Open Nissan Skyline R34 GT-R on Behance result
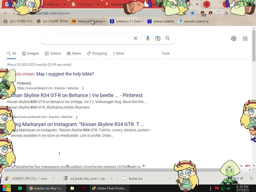The height and width of the screenshot is (192, 256). click(76, 95)
